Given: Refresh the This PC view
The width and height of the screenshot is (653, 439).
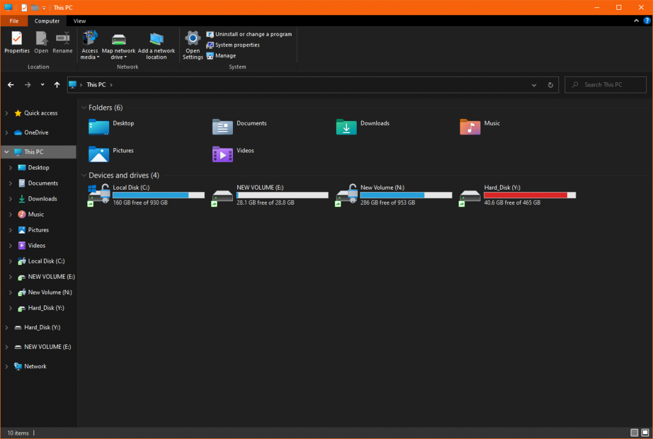Looking at the screenshot, I should (551, 85).
